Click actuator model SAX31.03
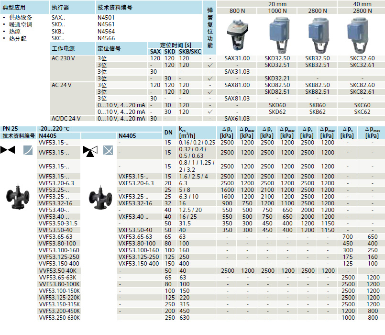The image size is (385, 335). pyautogui.click(x=237, y=72)
